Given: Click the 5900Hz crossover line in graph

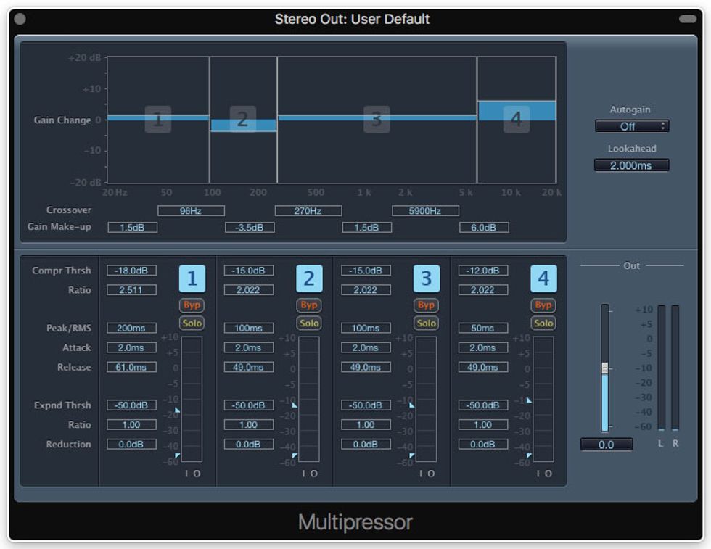Looking at the screenshot, I should [x=477, y=120].
